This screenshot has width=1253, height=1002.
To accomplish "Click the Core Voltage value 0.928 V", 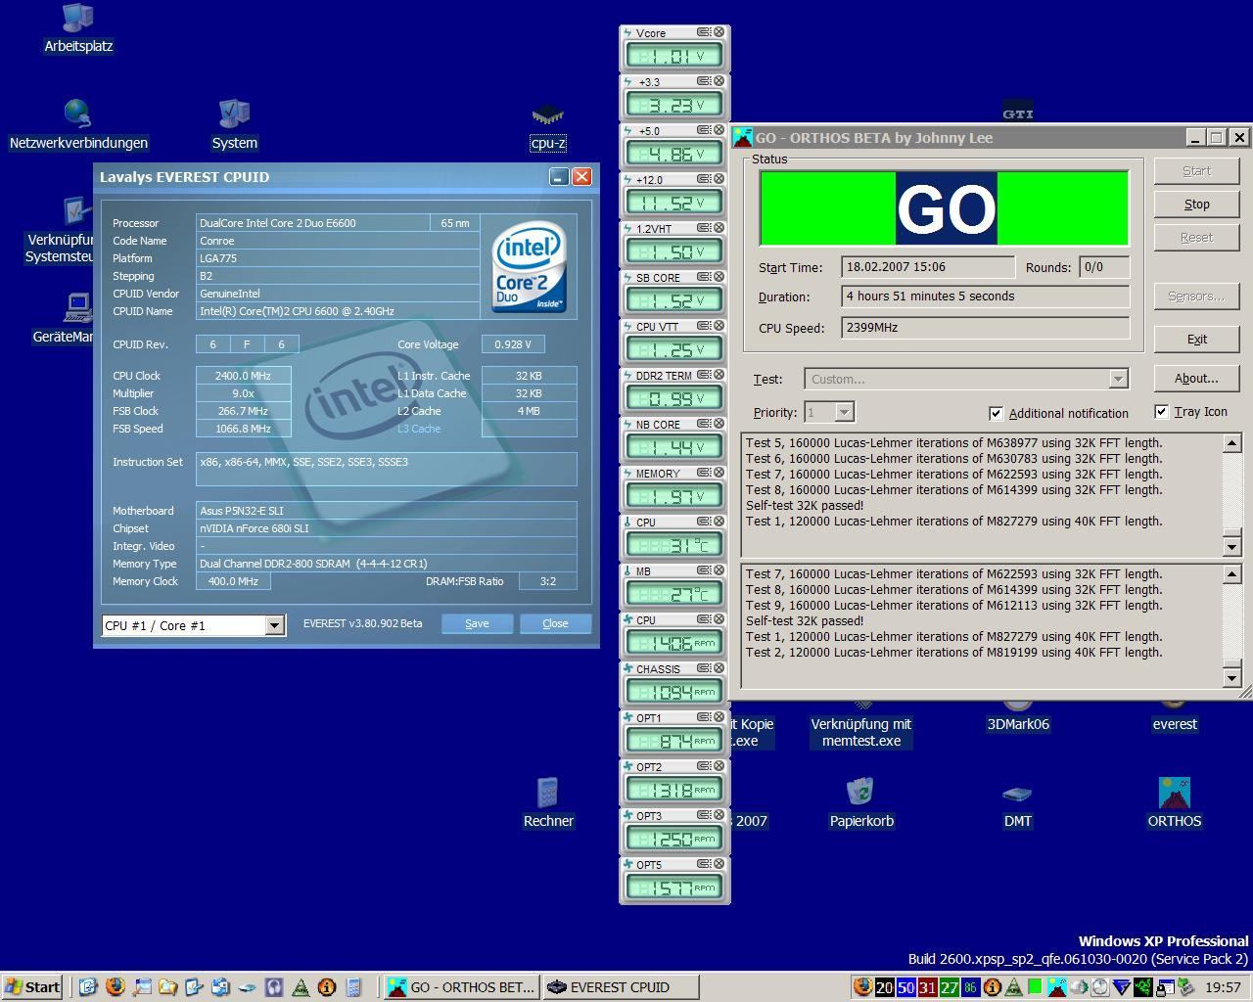I will click(x=513, y=344).
